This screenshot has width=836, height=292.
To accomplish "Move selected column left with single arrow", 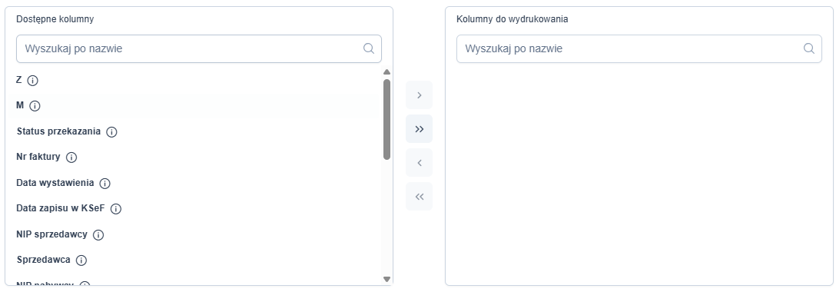I will click(419, 162).
